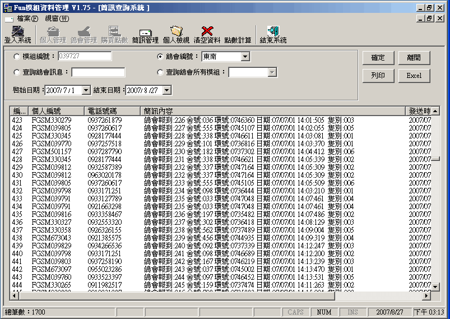
Task: Expand the 鴿會編號 dropdown showing 東南
Action: pos(245,57)
